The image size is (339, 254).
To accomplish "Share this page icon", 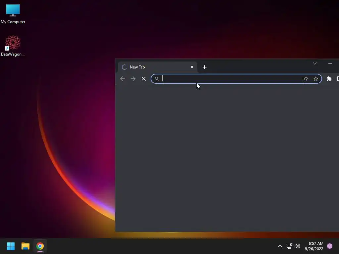I will point(305,79).
